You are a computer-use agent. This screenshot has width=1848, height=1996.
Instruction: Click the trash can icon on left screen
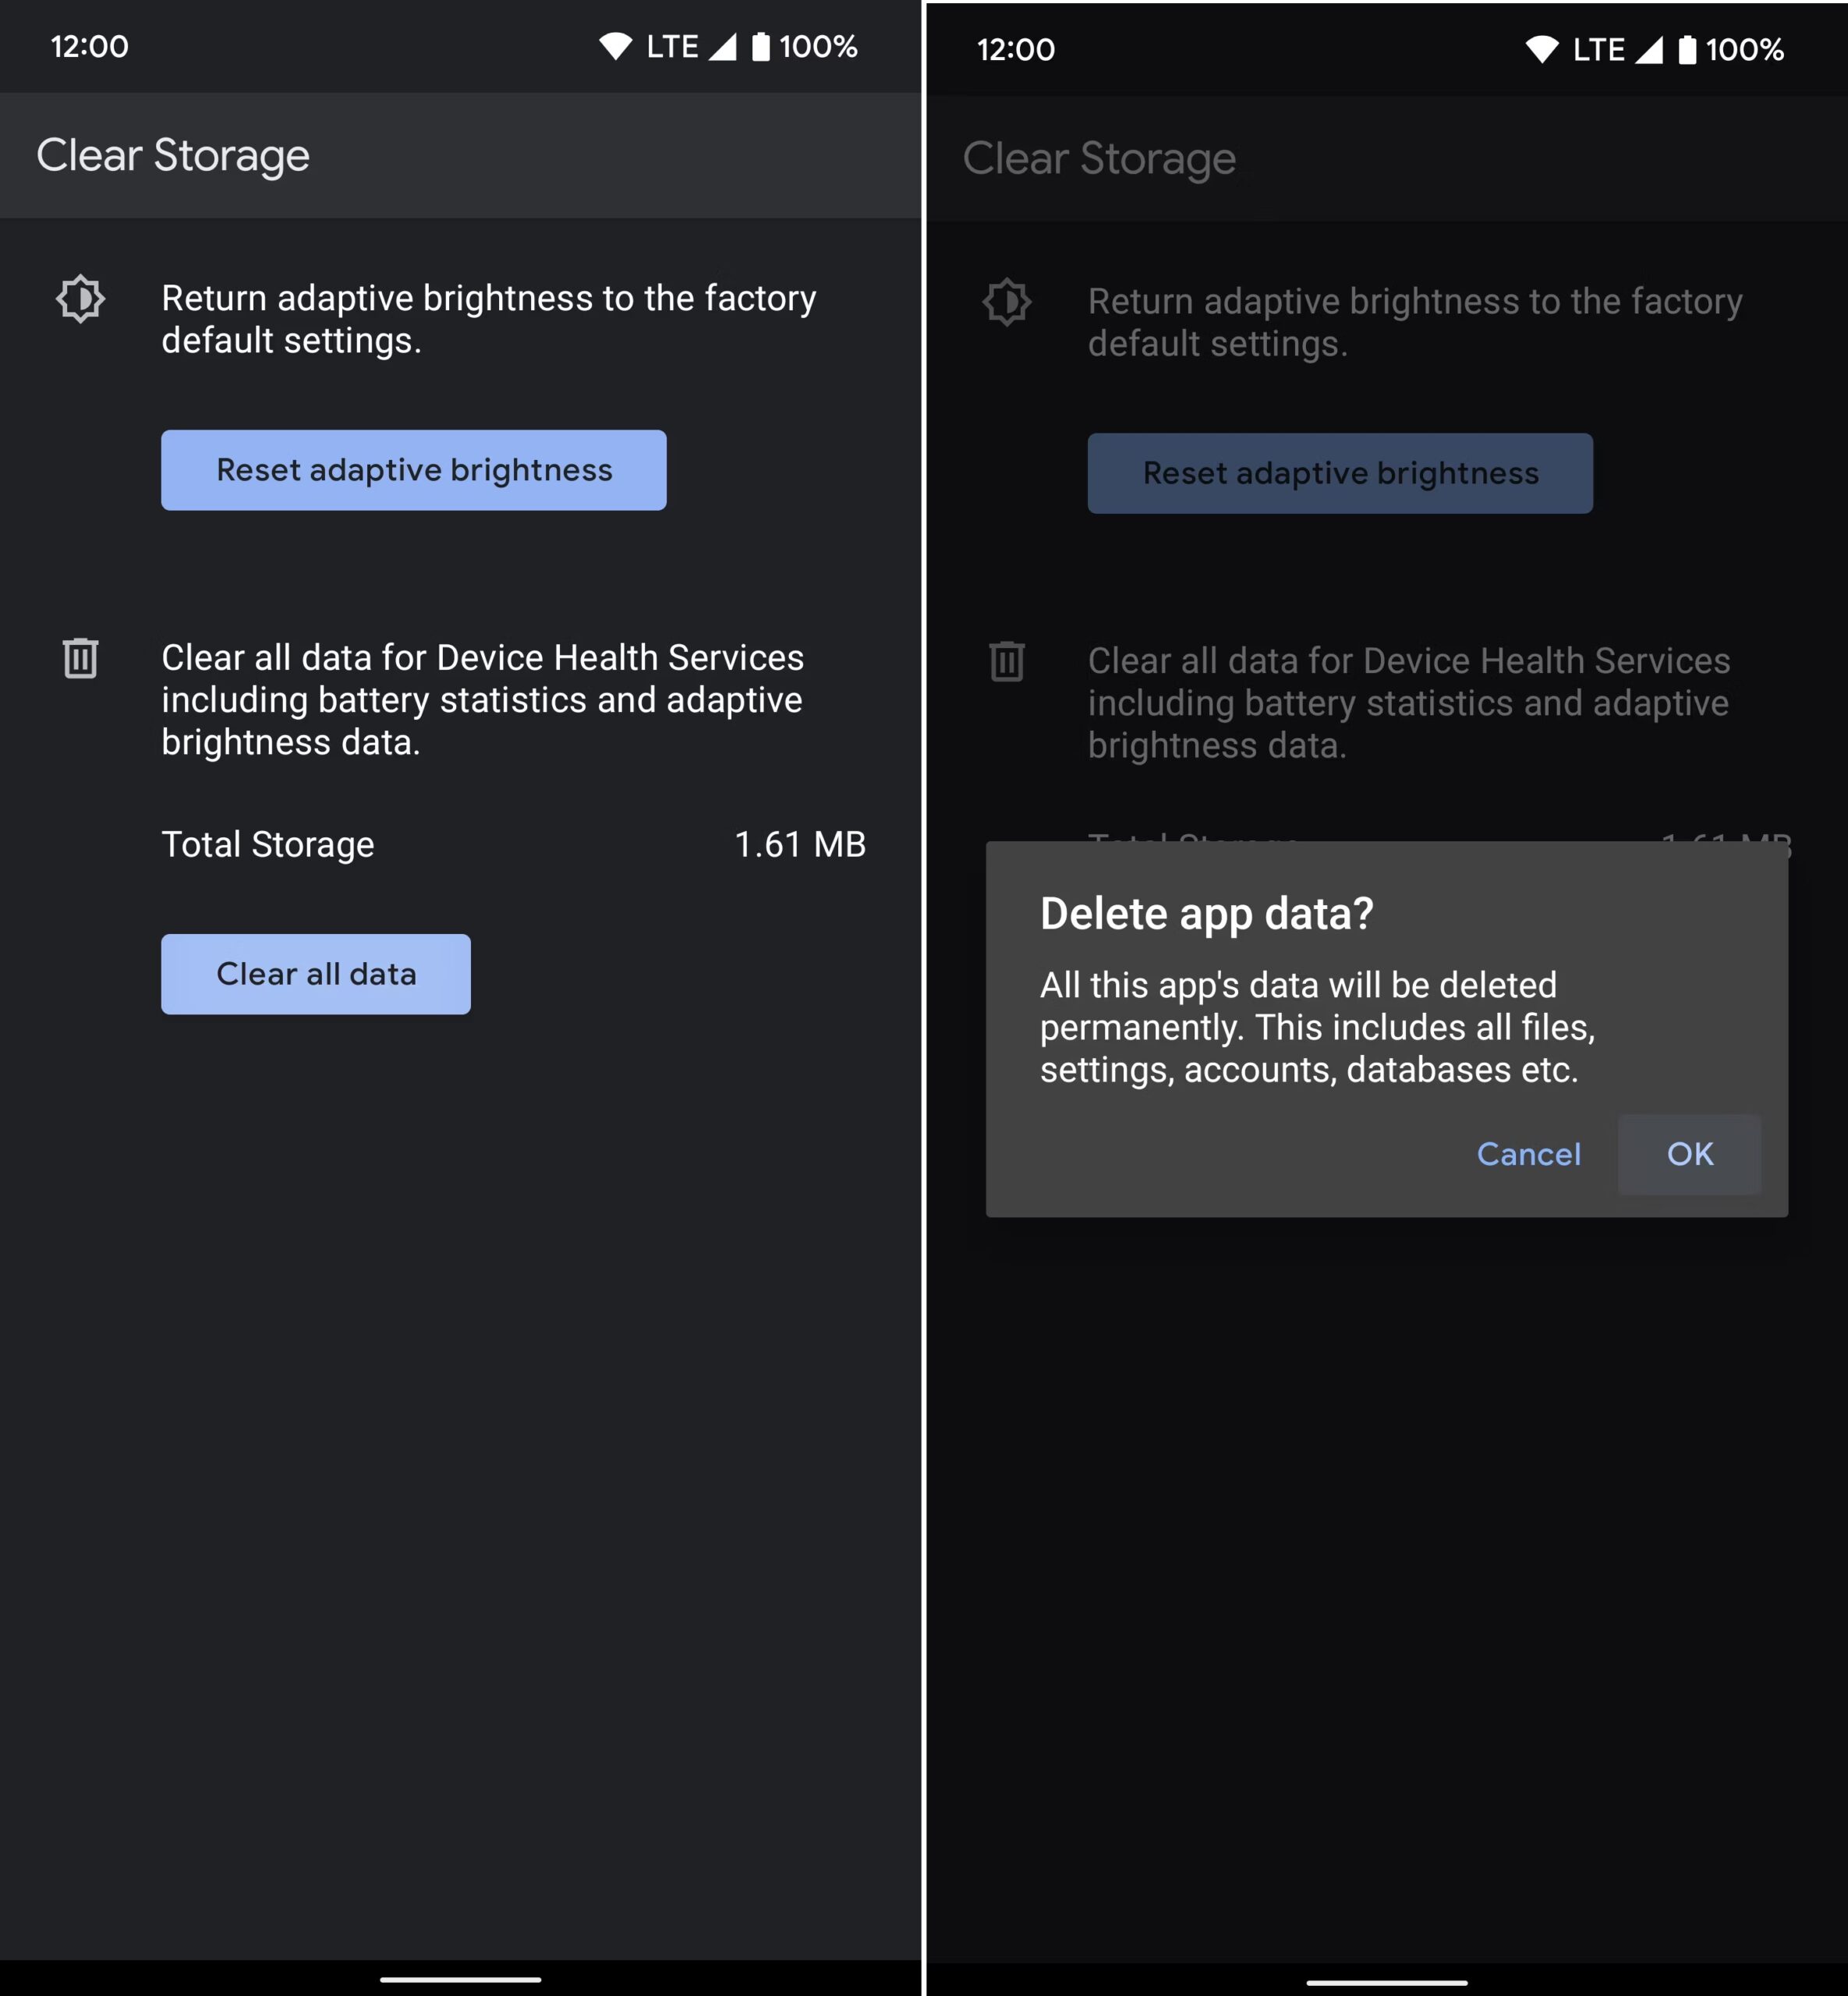pyautogui.click(x=80, y=658)
